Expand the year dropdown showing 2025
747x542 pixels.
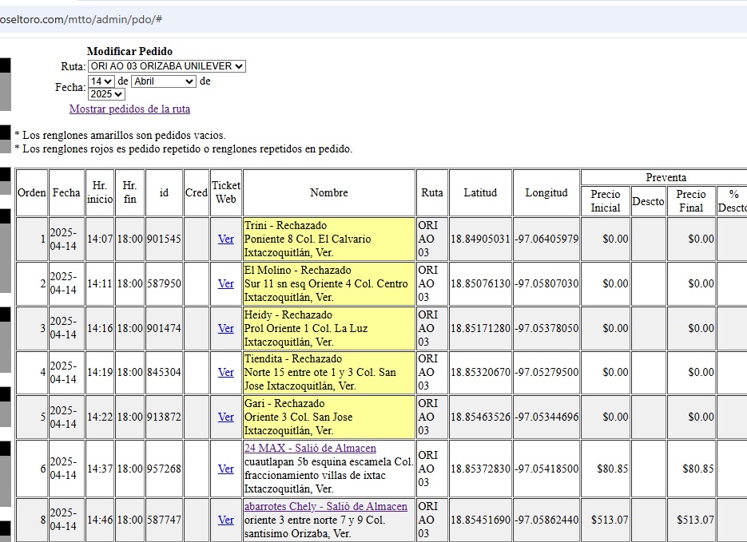click(106, 94)
